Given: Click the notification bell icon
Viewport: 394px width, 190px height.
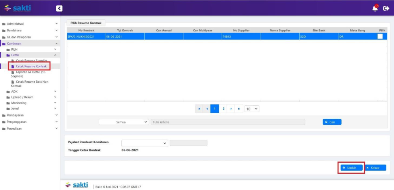Looking at the screenshot, I should click(x=375, y=8).
